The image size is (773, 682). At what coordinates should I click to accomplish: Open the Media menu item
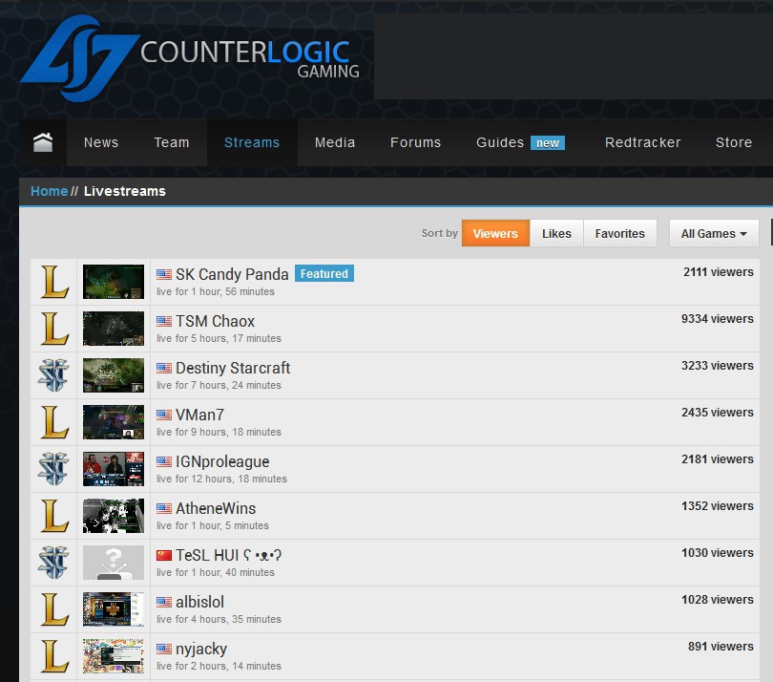[x=335, y=142]
